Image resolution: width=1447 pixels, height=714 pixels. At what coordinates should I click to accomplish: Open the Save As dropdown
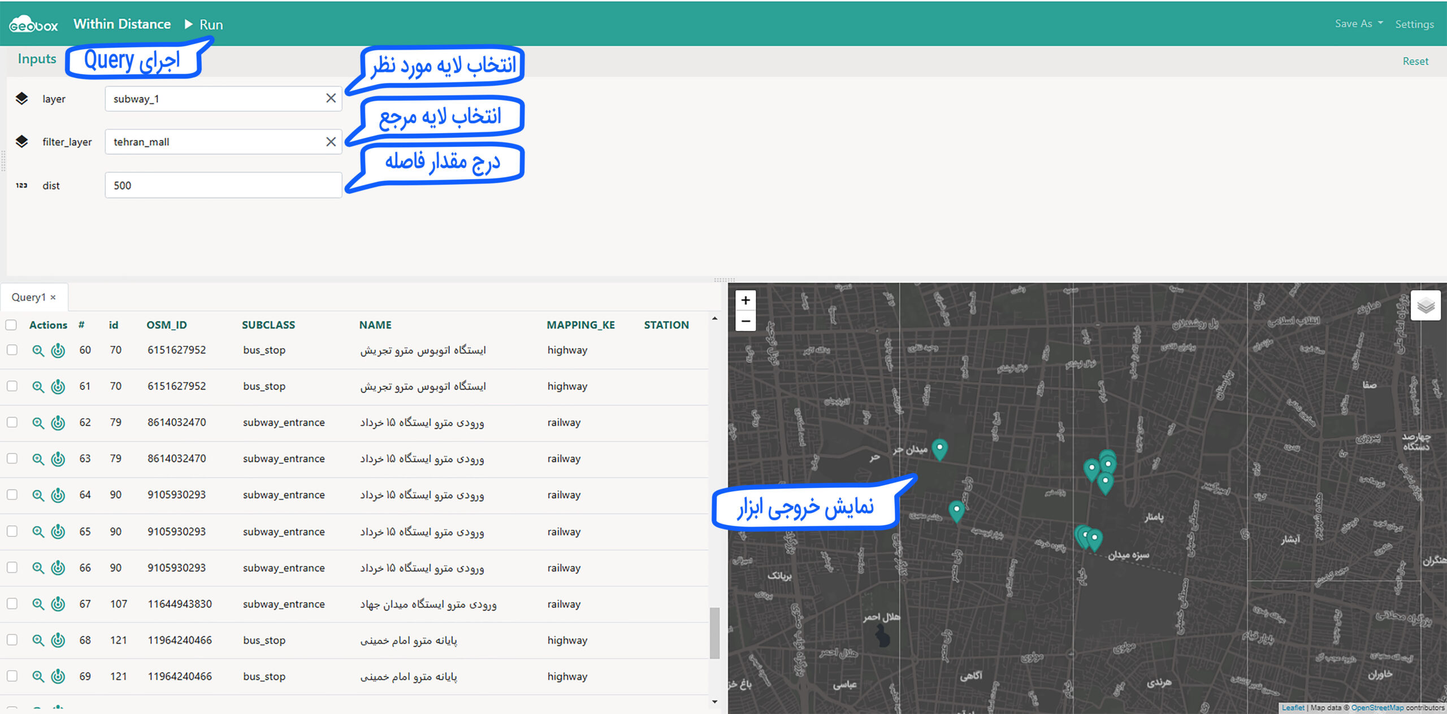[x=1358, y=24]
